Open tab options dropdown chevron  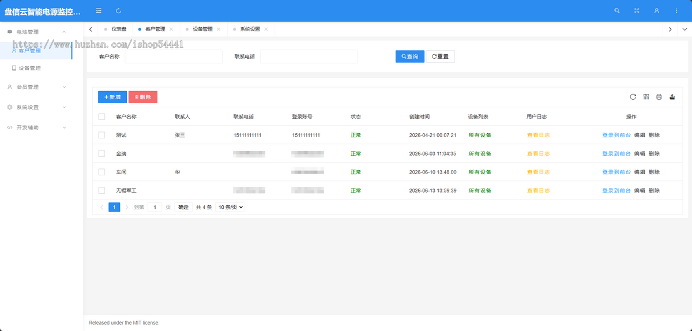click(684, 29)
